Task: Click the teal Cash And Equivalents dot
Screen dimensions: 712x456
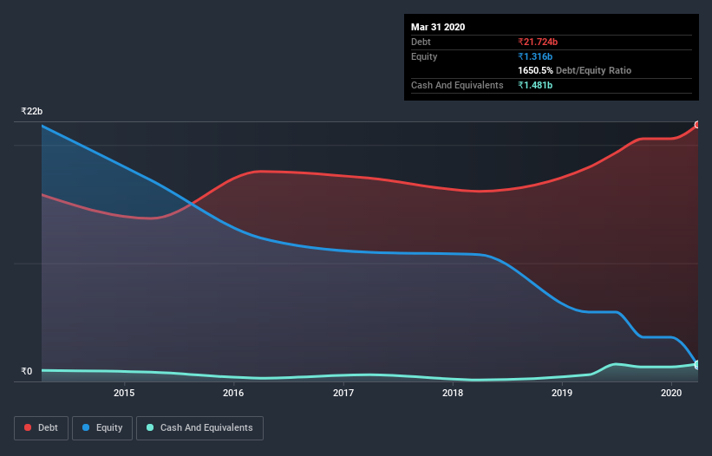Action: pos(150,427)
